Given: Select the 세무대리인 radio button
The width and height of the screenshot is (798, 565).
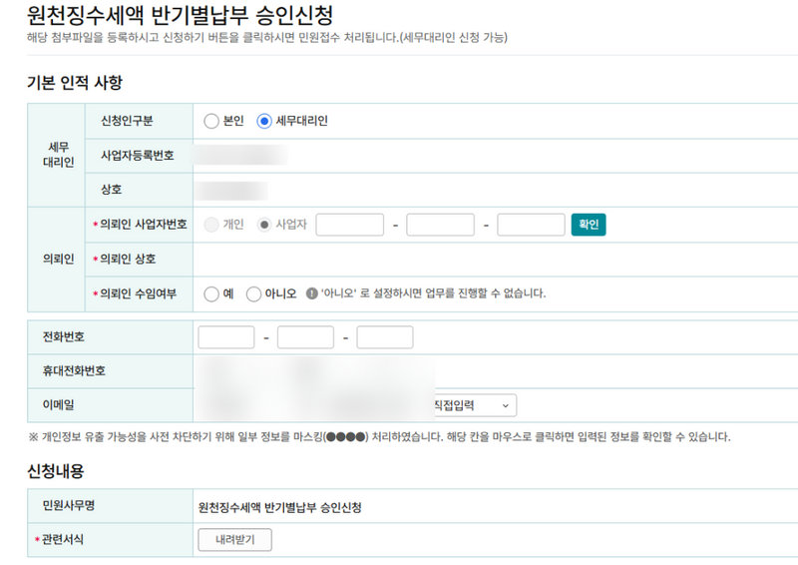Looking at the screenshot, I should 264,121.
